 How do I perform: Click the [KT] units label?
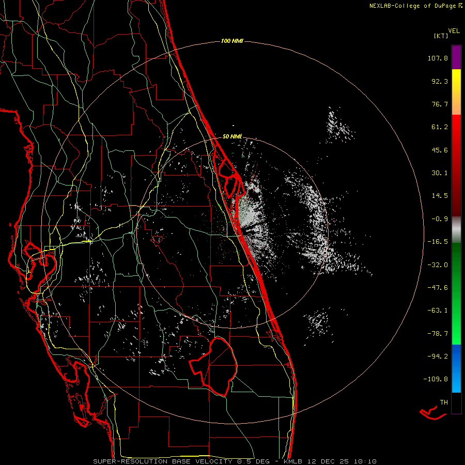[441, 36]
